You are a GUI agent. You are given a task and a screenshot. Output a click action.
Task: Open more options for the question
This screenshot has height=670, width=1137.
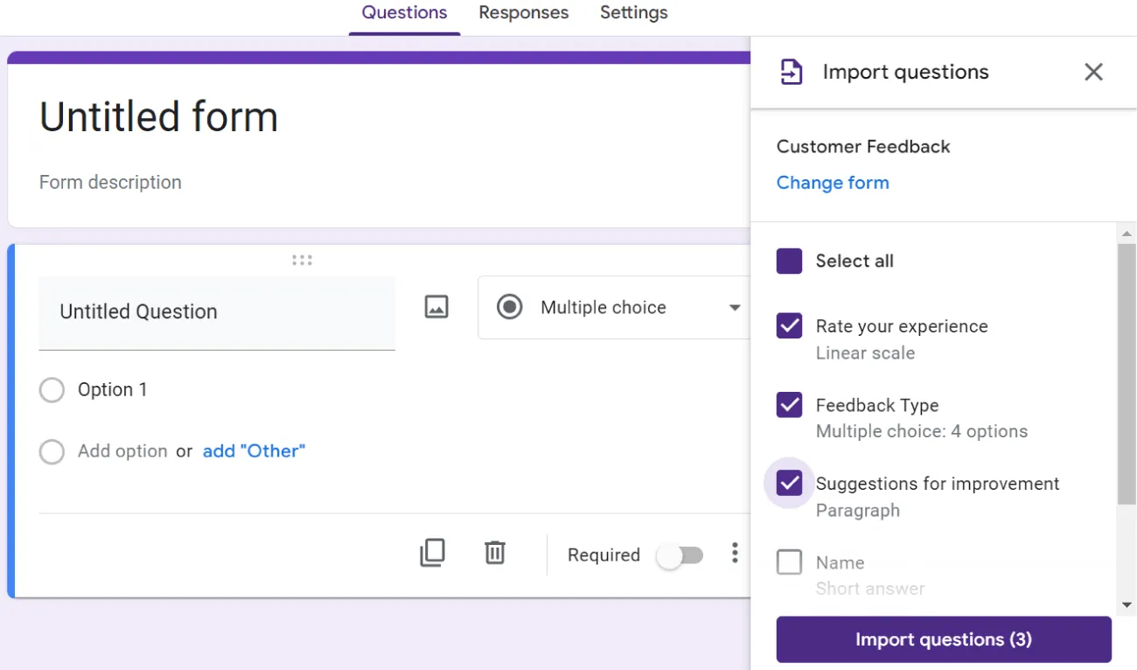(735, 553)
